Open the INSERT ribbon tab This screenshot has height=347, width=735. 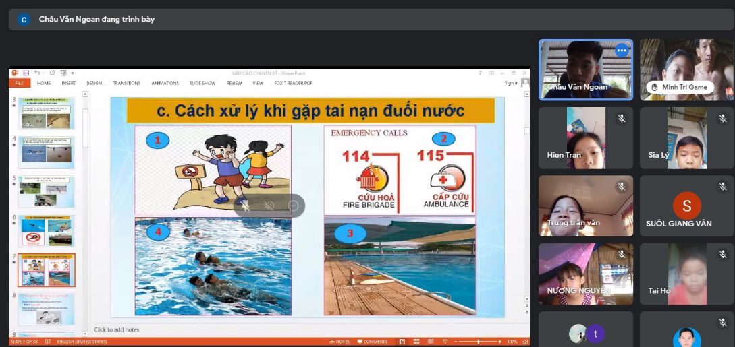coord(68,84)
